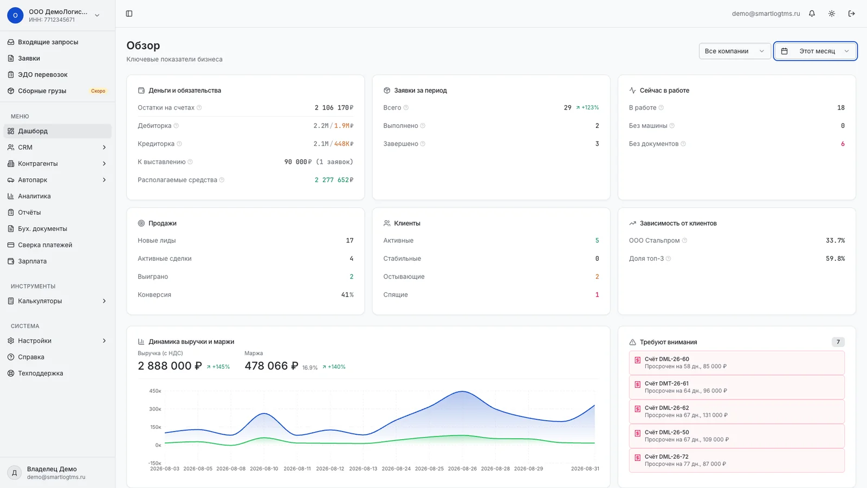Toggle the sidebar collapse icon
Image resolution: width=867 pixels, height=488 pixels.
tap(129, 14)
